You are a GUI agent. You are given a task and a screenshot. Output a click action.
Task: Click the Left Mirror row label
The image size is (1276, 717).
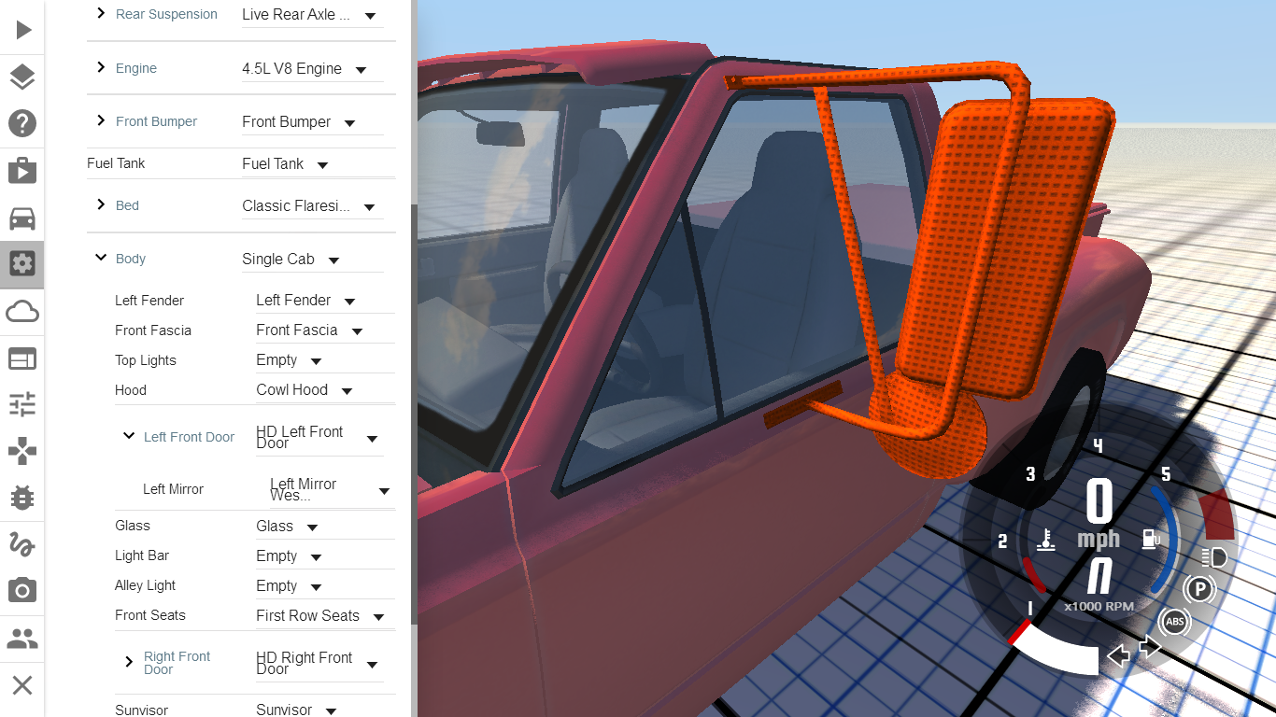(x=173, y=489)
